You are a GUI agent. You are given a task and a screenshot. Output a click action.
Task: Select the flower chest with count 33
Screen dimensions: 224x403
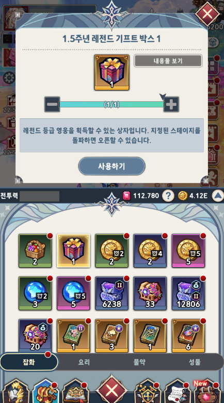pos(150,293)
